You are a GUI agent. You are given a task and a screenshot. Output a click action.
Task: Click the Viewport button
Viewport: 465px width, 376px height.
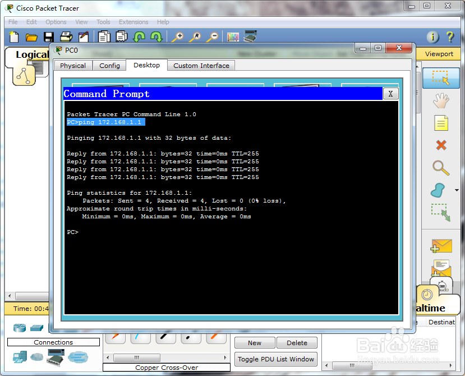coord(439,54)
